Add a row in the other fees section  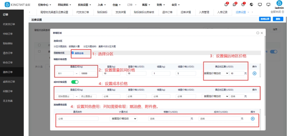[252, 118]
